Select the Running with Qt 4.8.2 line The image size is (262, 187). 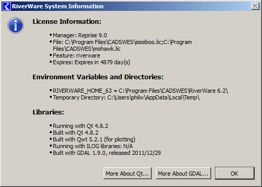[x=80, y=126]
